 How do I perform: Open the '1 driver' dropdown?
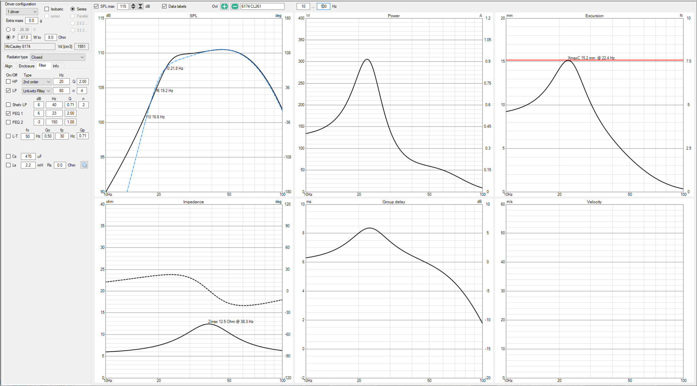pos(22,12)
